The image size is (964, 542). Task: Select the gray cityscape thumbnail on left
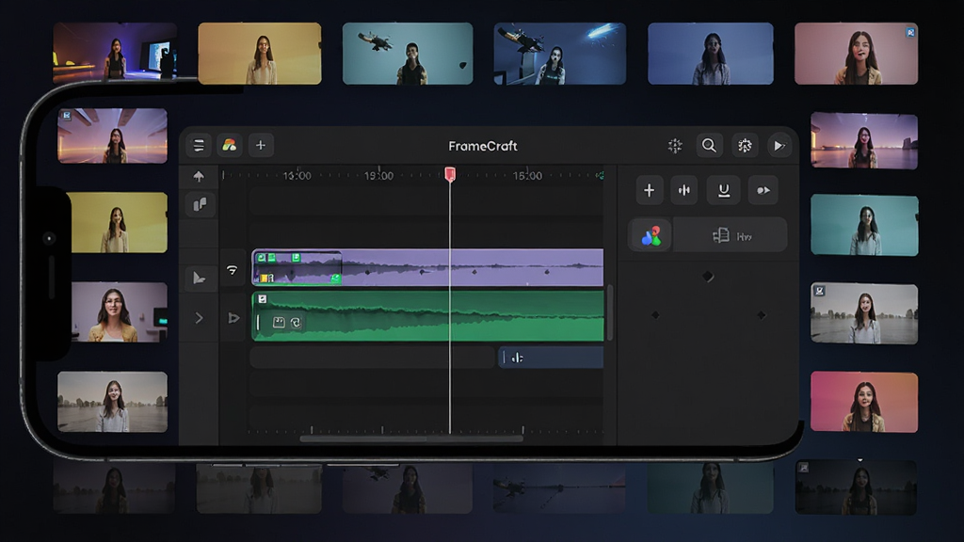113,401
